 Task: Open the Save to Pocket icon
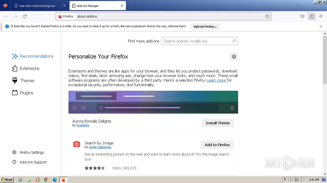click(302, 16)
